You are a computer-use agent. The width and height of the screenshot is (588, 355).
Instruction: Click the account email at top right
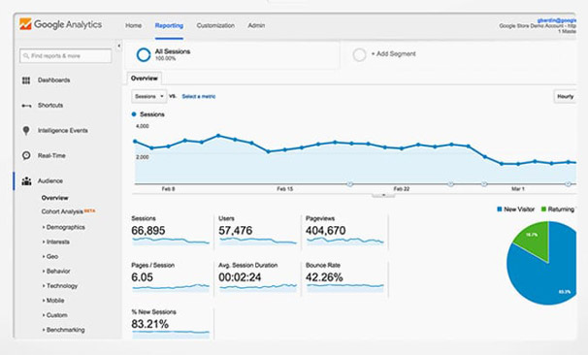(557, 20)
